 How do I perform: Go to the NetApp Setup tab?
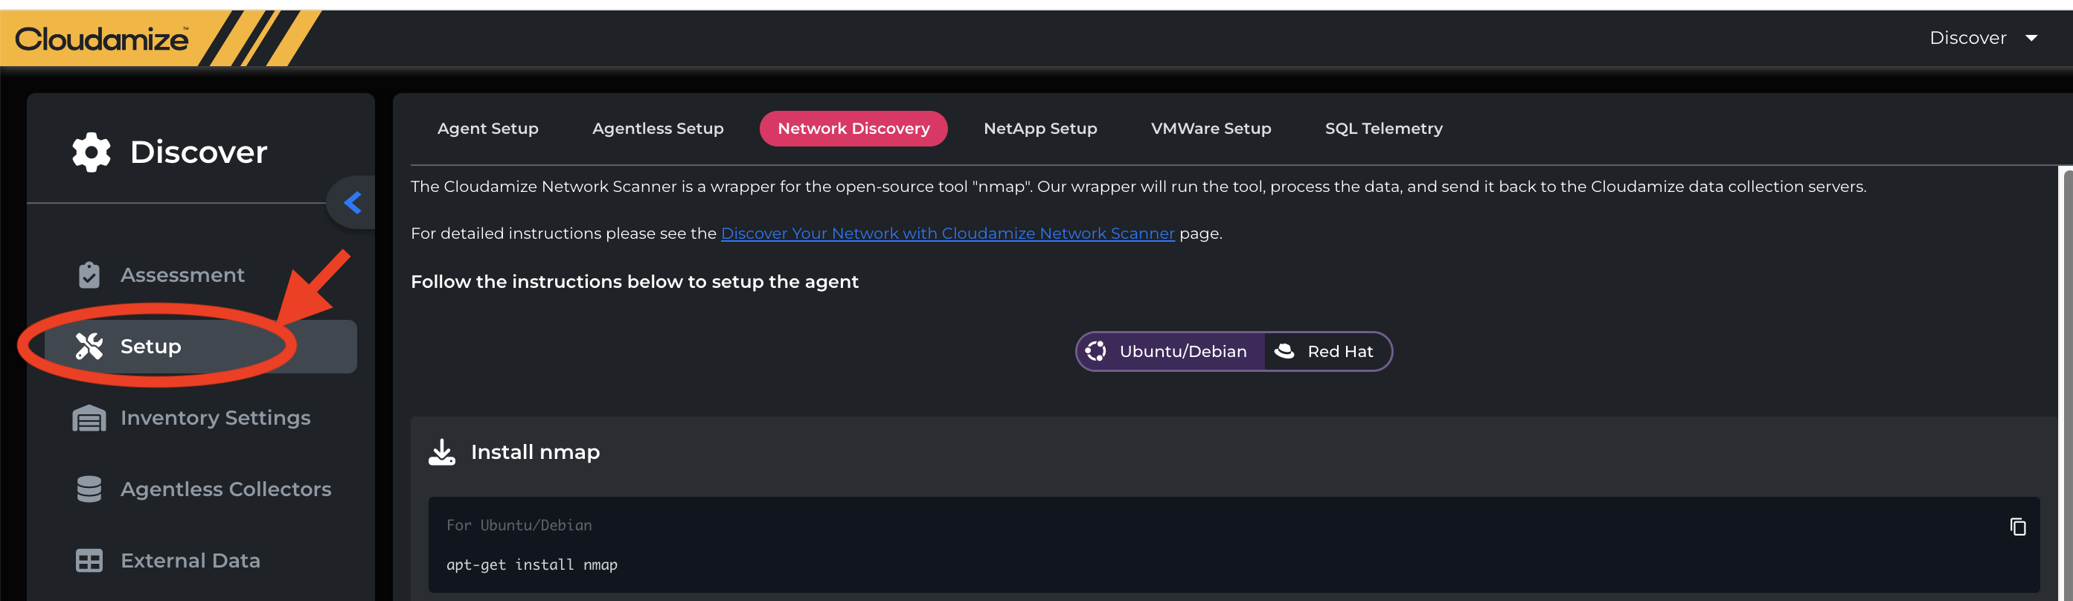(1039, 129)
